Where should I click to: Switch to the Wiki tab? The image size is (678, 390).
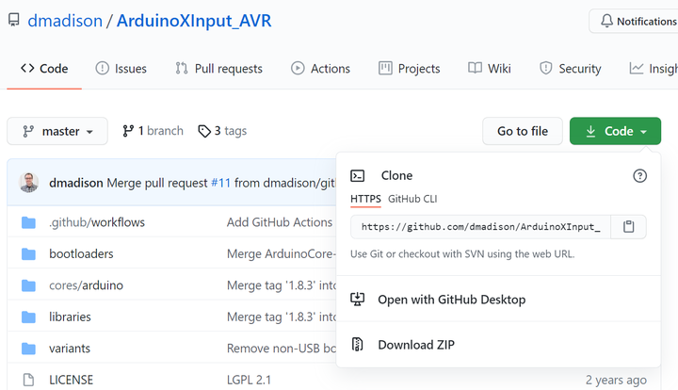point(490,69)
